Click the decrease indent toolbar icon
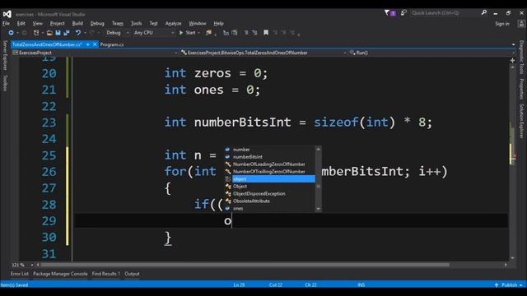527x296 pixels. pos(226,33)
